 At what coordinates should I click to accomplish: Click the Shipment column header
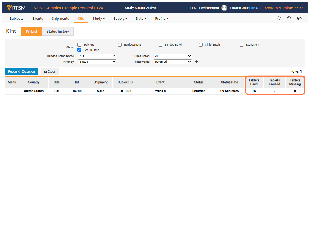101,82
